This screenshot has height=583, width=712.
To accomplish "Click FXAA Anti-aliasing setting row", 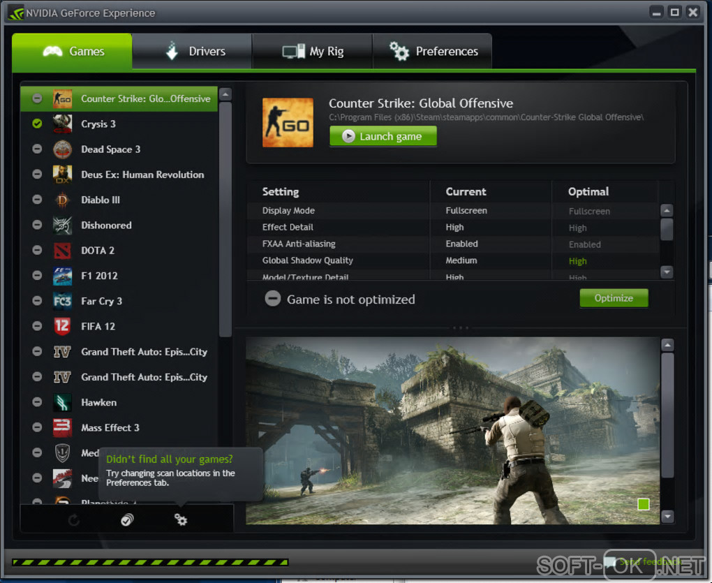I will pos(453,244).
